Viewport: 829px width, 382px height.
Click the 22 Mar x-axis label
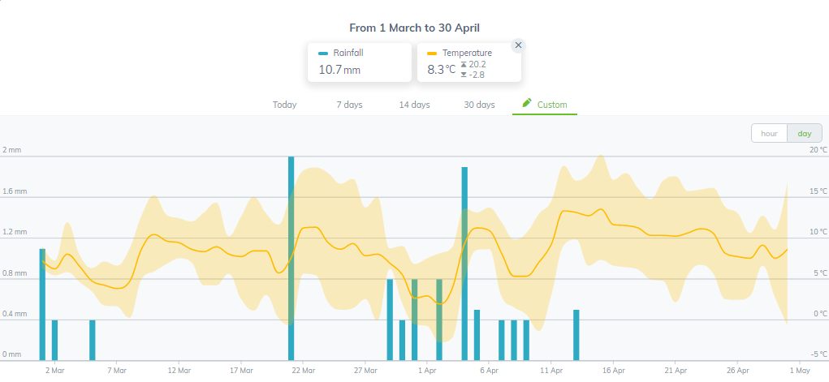pyautogui.click(x=302, y=371)
